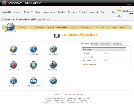This screenshot has height=104, width=134.
Task: Click the Üzletem::Irányító központ heading
Action: pos(79,35)
